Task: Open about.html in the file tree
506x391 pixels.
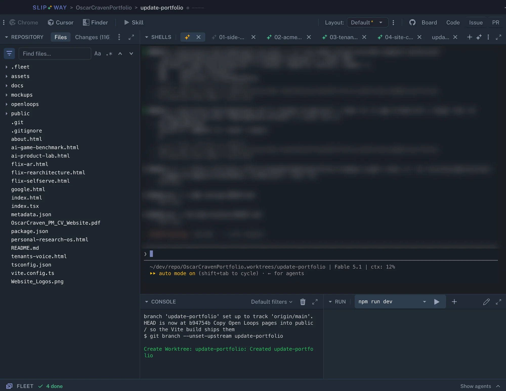Action: tap(27, 139)
